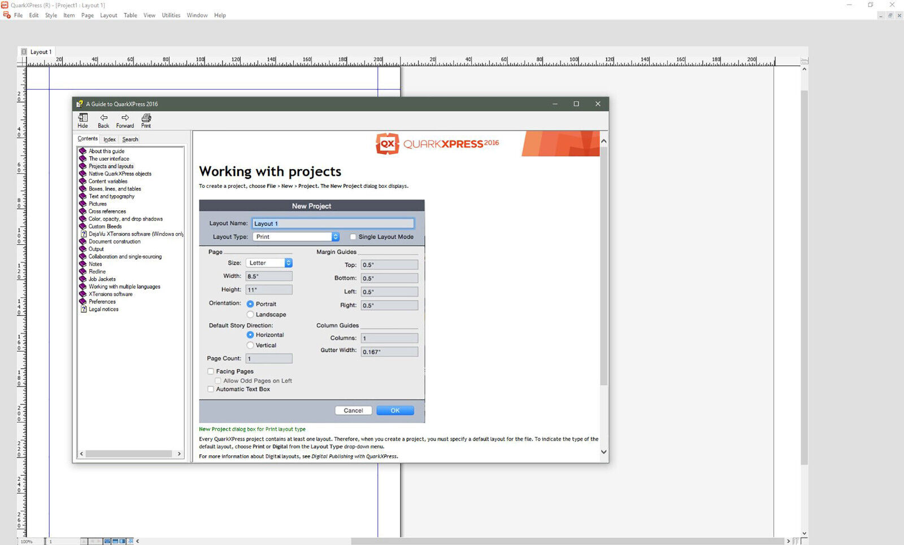Screen dimensions: 904x545
Task: Click the book icon beside Pictures
Action: [x=83, y=204]
